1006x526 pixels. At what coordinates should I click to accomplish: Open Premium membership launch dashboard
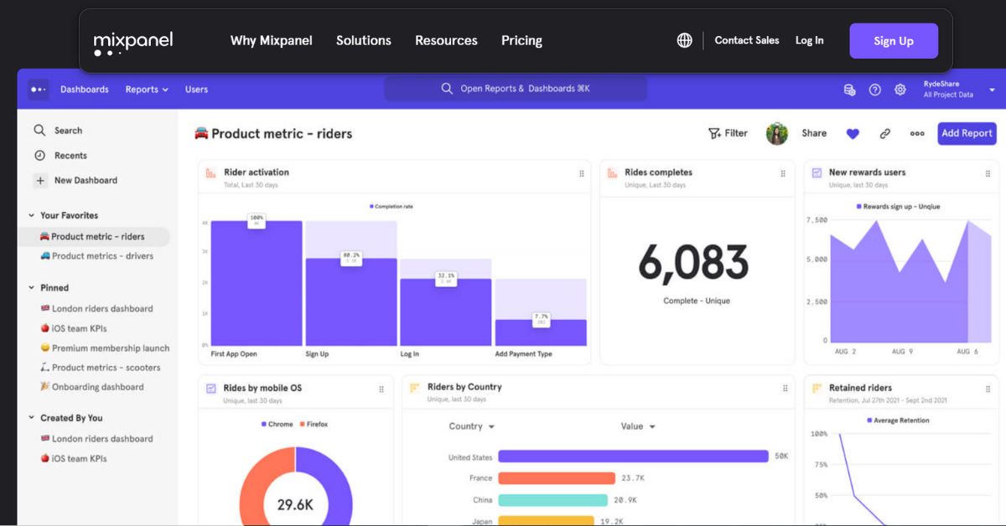point(105,348)
